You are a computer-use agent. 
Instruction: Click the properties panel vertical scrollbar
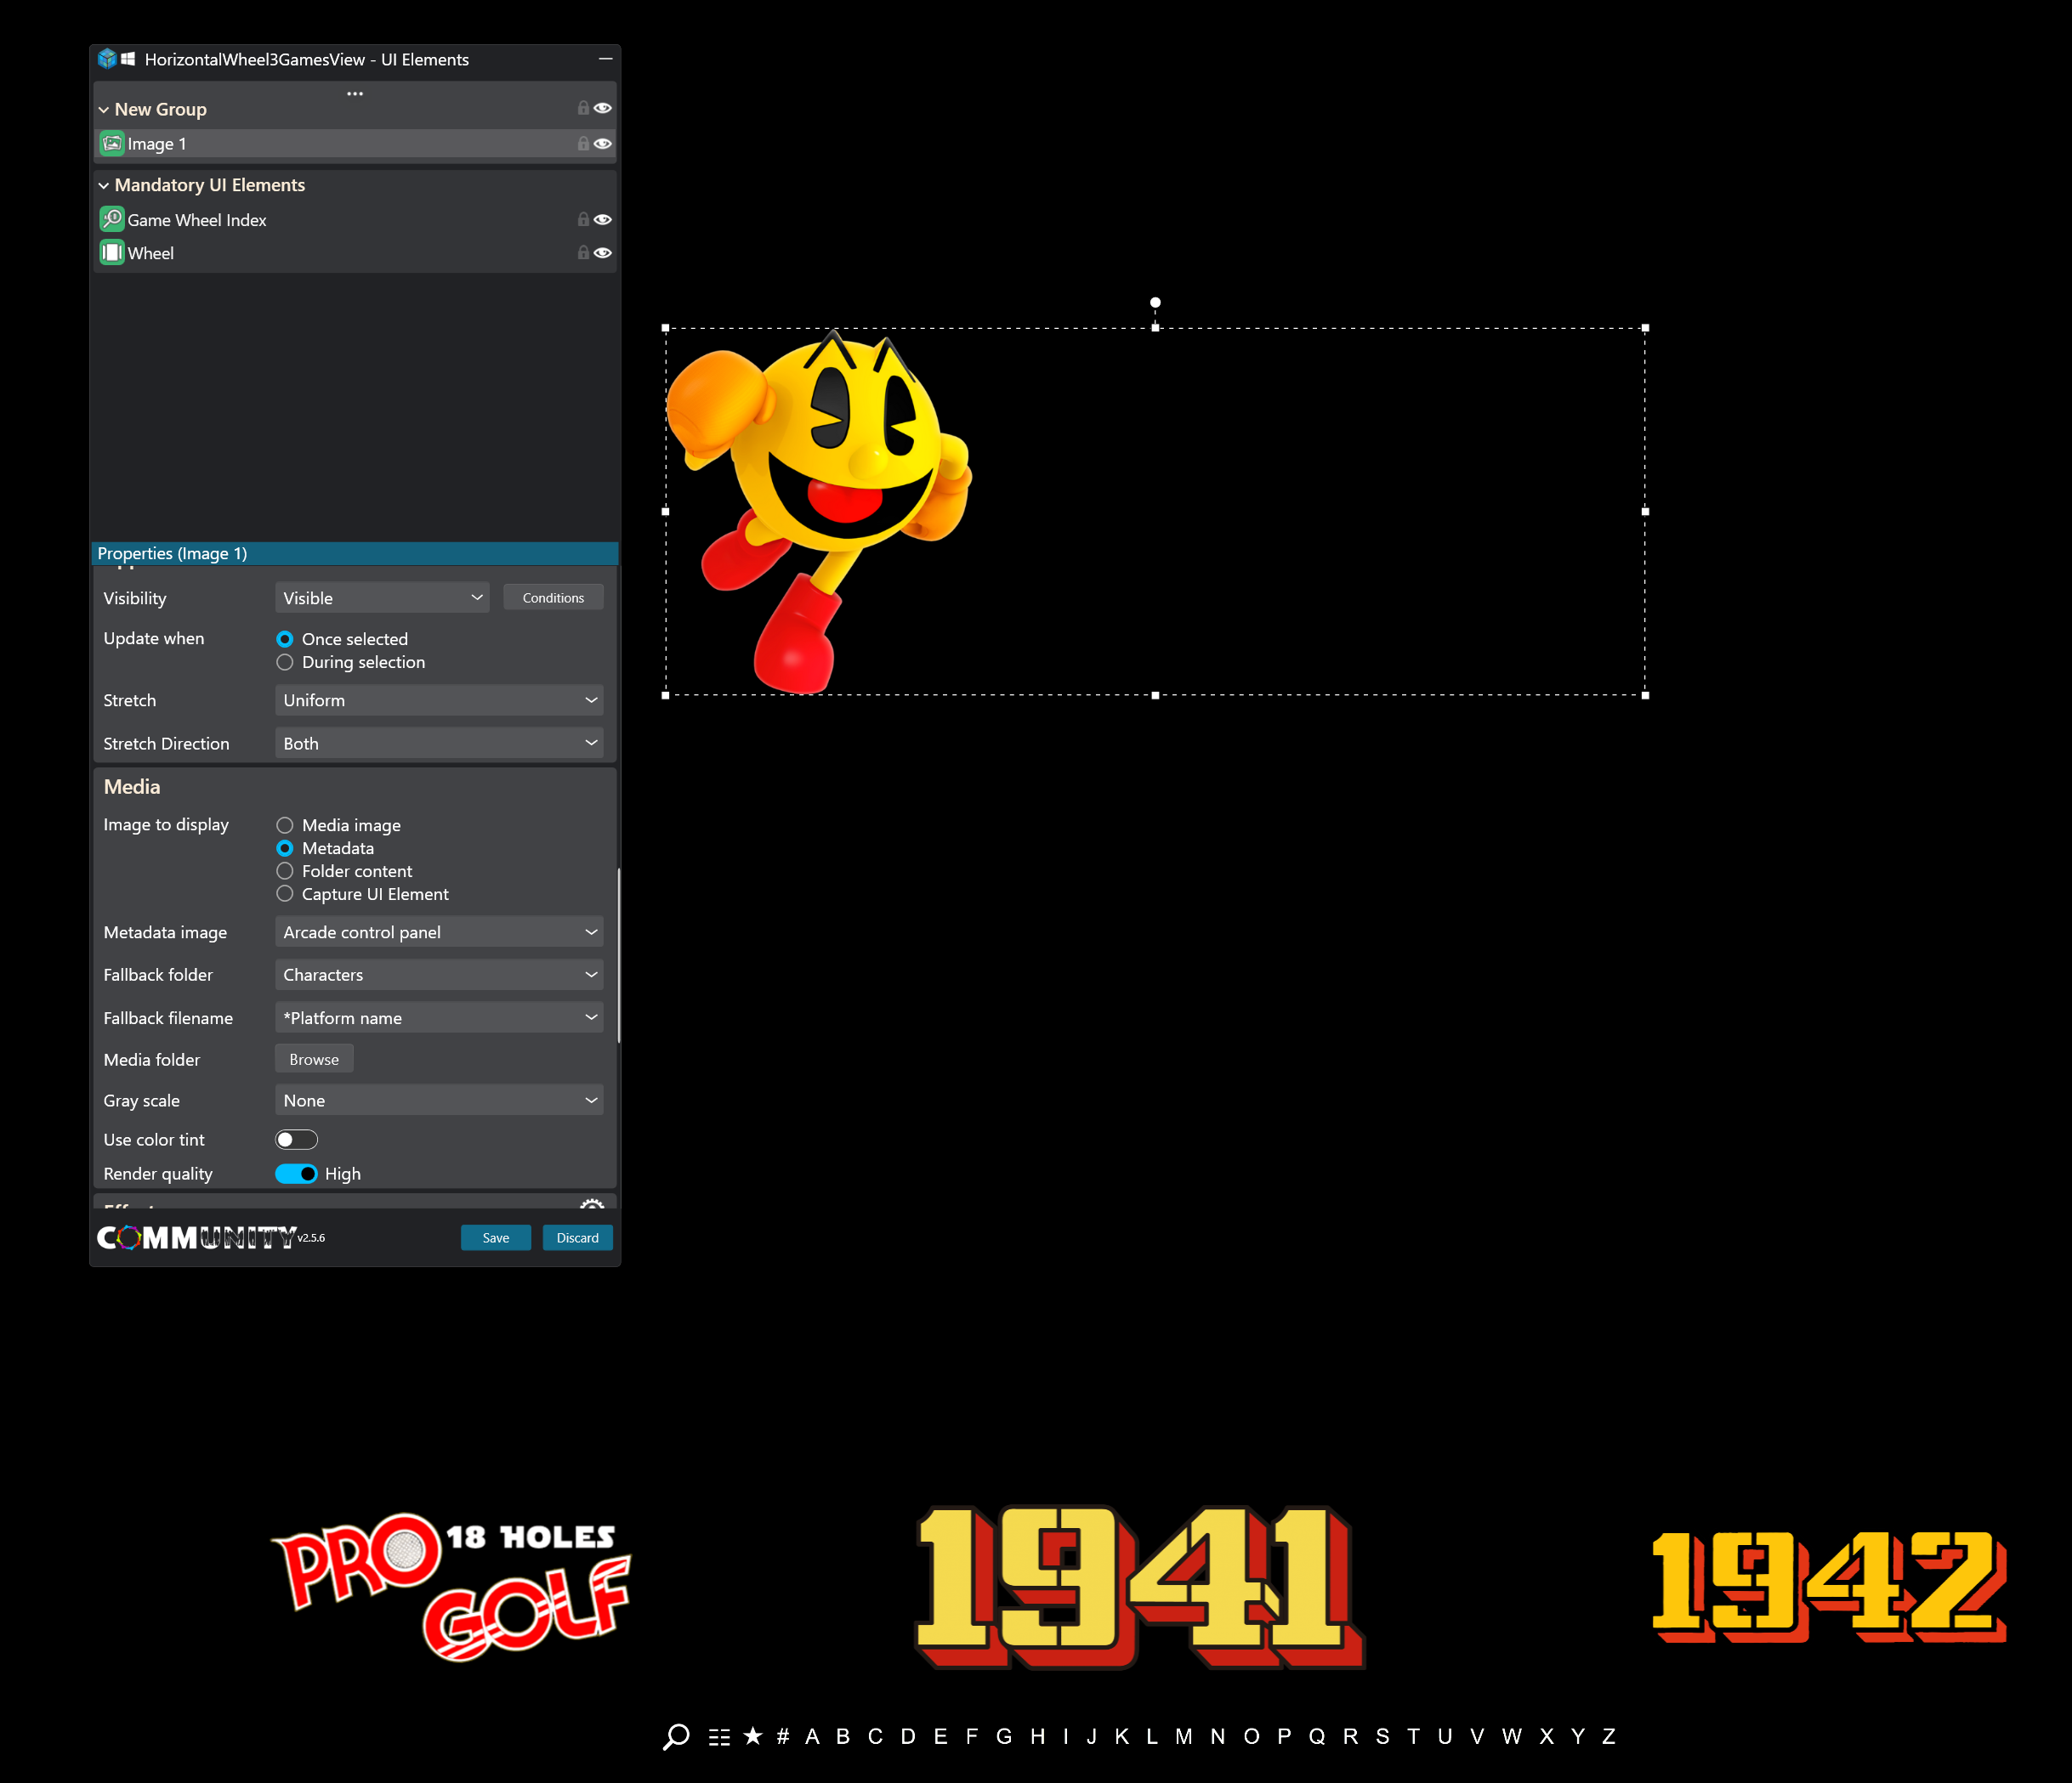pyautogui.click(x=619, y=954)
